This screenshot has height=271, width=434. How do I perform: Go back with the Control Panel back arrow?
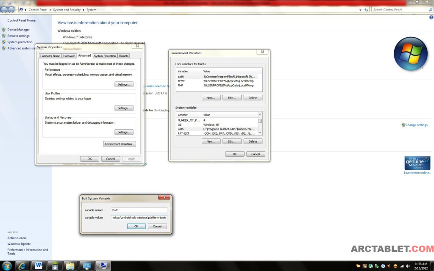[4, 10]
